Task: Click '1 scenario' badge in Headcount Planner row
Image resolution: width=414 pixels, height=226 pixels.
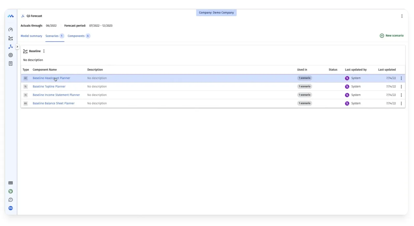Action: point(304,78)
